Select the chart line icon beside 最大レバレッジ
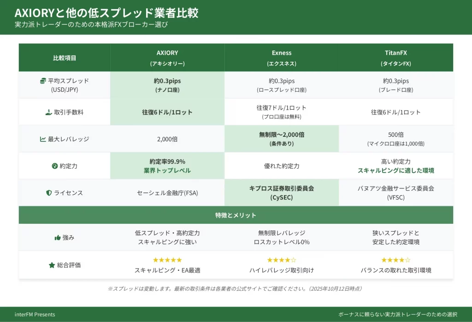Viewport: 472px width, 322px height. 43,139
